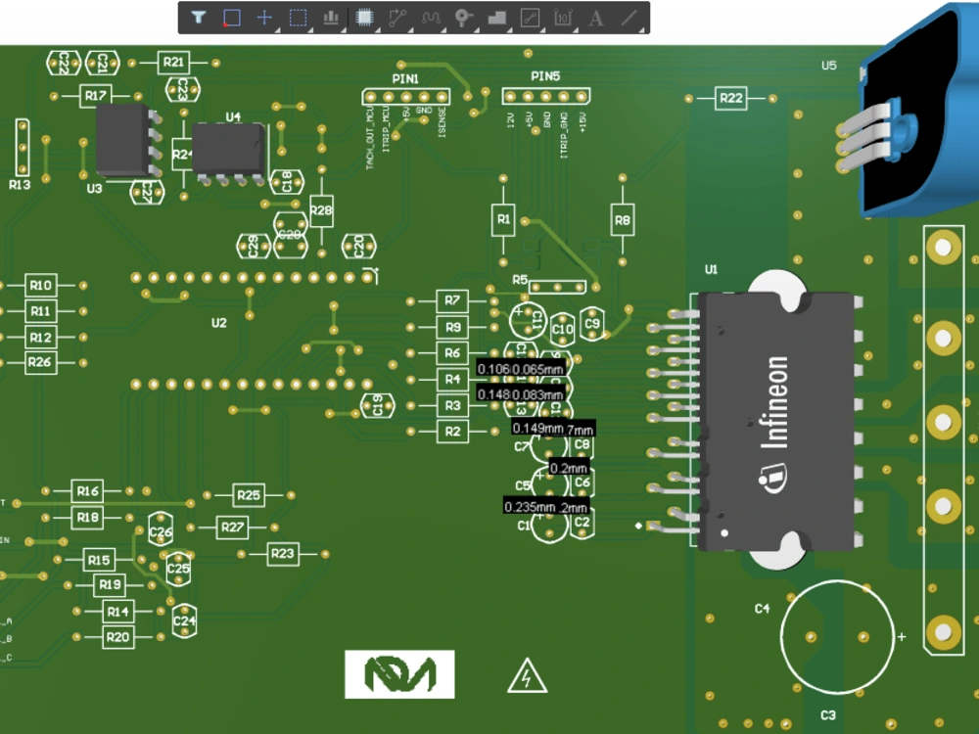This screenshot has height=734, width=979.
Task: Select the IC component placement tool
Action: pyautogui.click(x=364, y=16)
